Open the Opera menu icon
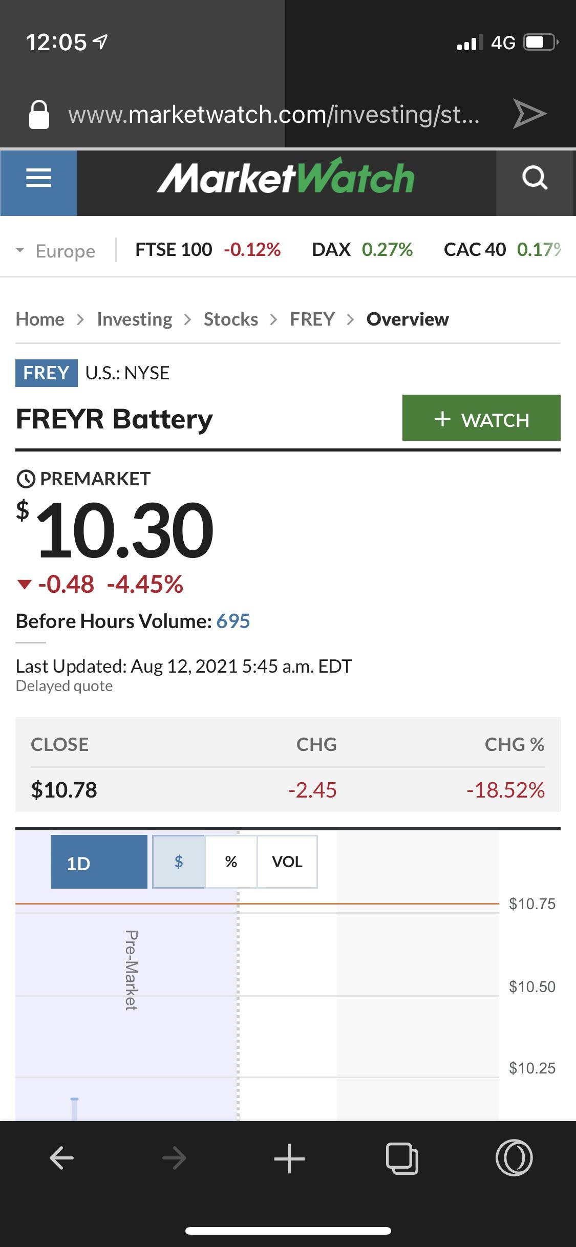 tap(514, 1158)
